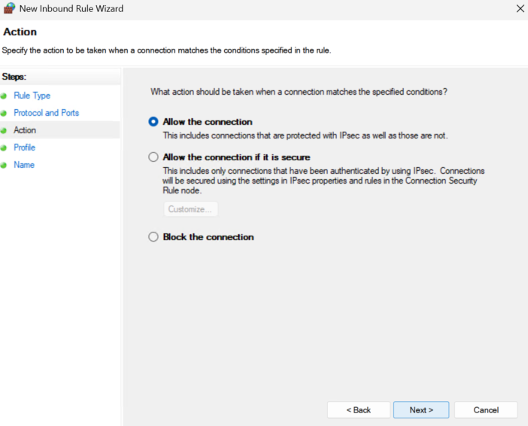Click green bullet beside Rule Type step
The height and width of the screenshot is (426, 528).
(4, 96)
